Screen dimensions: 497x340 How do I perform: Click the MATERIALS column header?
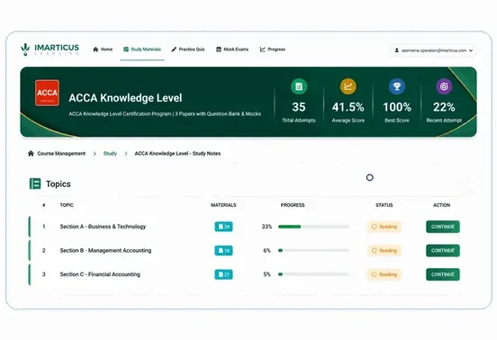tap(223, 205)
